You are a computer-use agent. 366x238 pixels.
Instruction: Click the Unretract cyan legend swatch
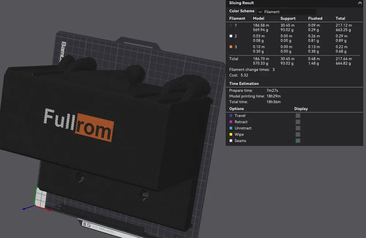click(231, 128)
